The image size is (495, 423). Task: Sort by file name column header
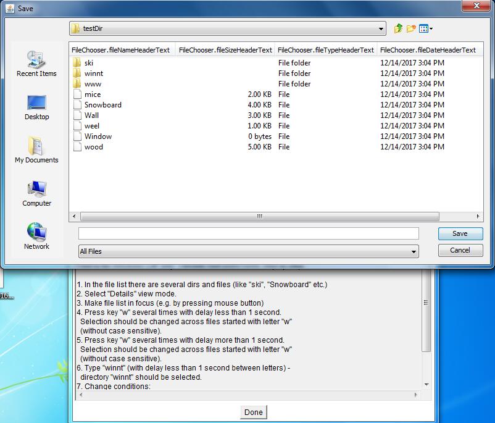click(x=121, y=50)
